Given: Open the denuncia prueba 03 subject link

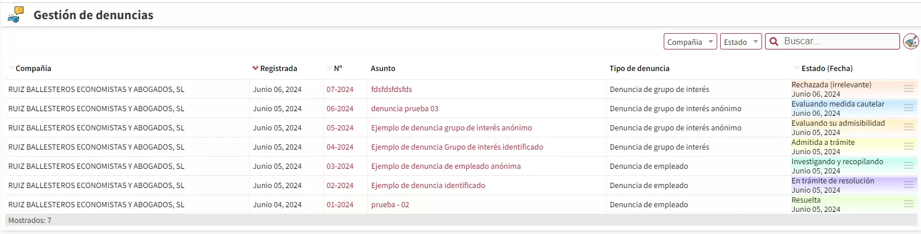Looking at the screenshot, I should pos(405,108).
